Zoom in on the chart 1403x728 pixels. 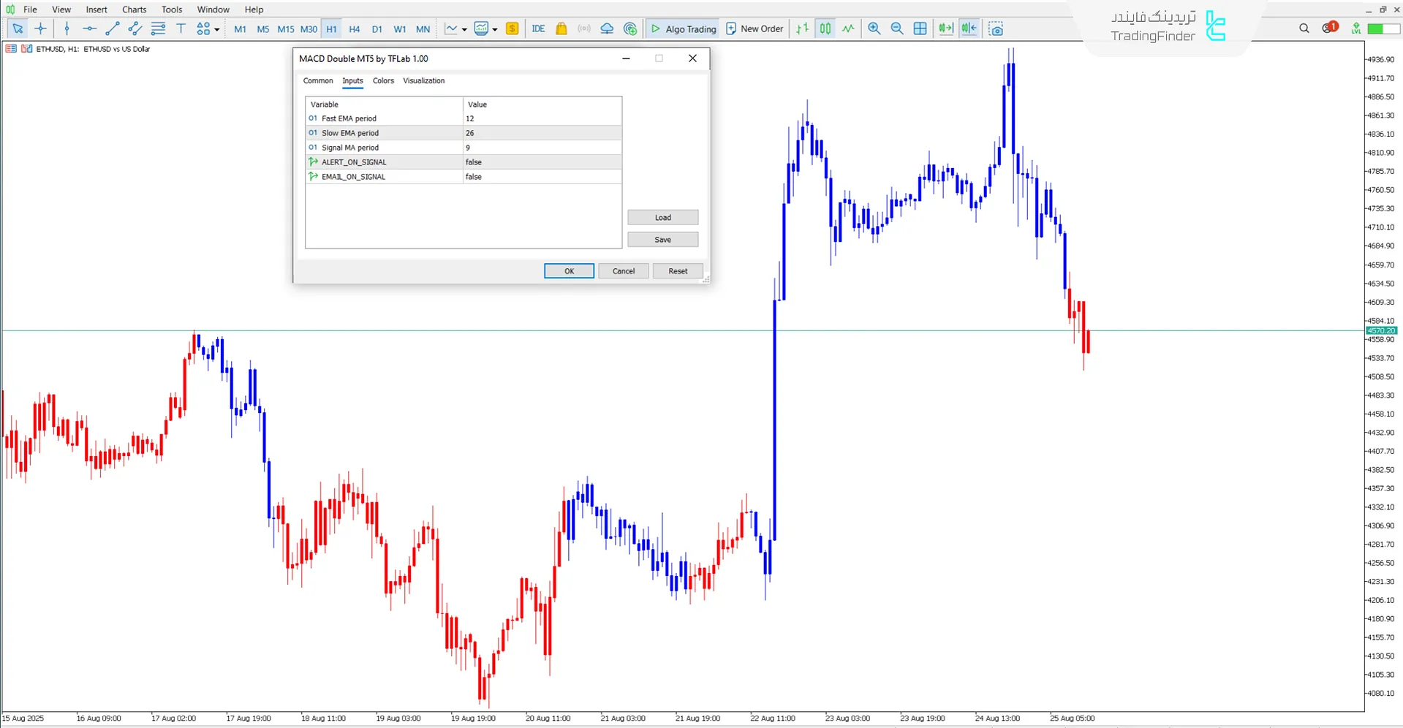874,29
